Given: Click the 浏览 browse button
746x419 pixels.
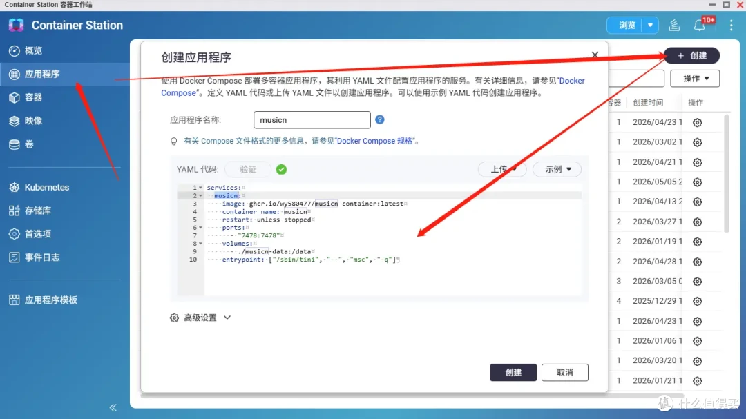Looking at the screenshot, I should pyautogui.click(x=627, y=26).
